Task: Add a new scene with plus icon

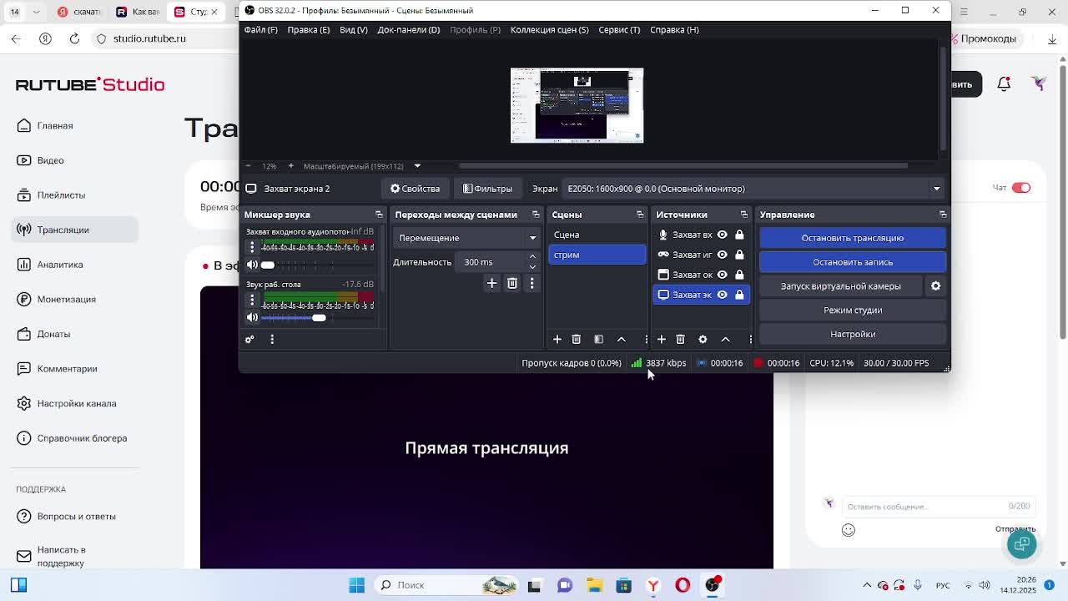Action: (x=557, y=339)
